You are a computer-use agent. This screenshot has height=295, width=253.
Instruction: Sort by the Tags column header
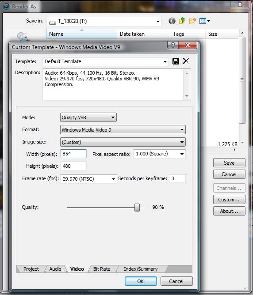(188, 34)
